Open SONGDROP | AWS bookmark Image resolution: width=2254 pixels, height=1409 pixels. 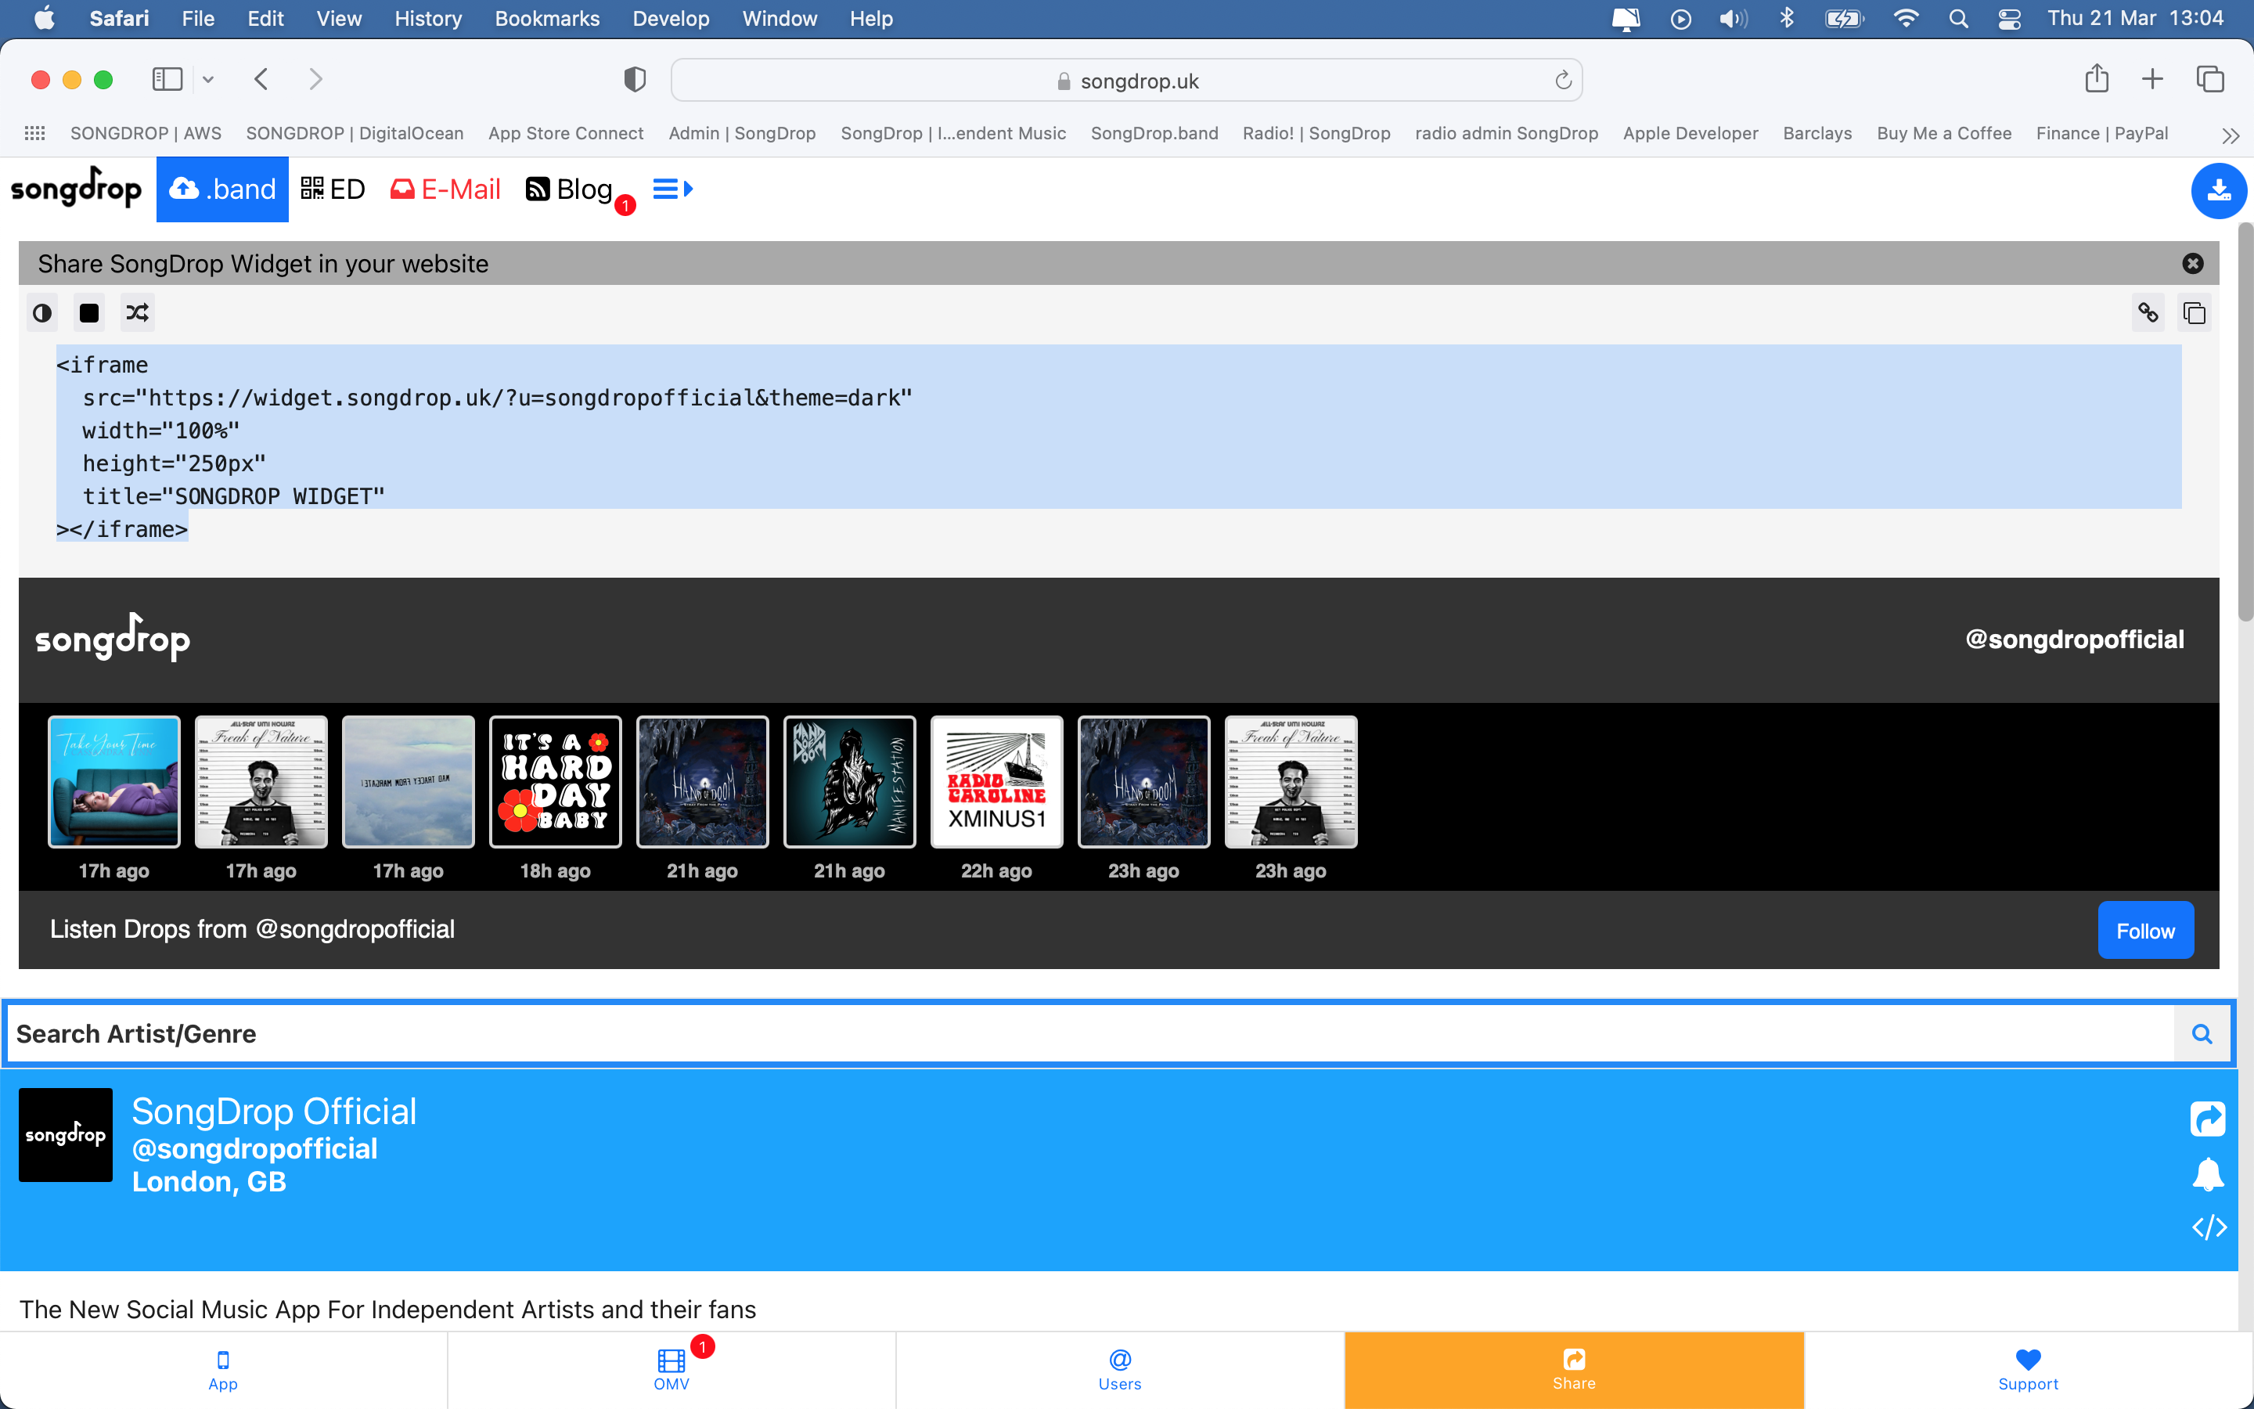(146, 133)
